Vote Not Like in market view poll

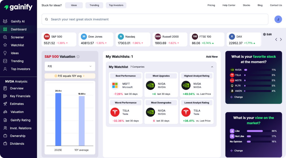coord(237,136)
